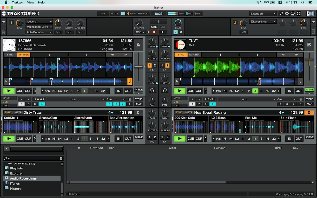The height and width of the screenshot is (198, 317).
Task: Open the LaserSlicer effect dropdown
Action: [x=263, y=22]
